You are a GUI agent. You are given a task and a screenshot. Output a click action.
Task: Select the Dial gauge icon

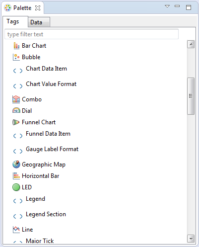click(x=16, y=110)
